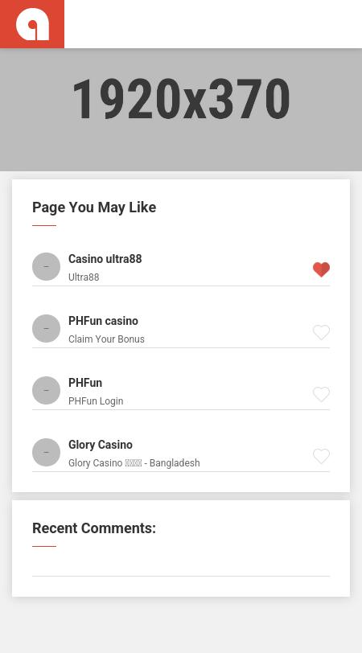Like the PHFun casino page via heart icon
This screenshot has height=653, width=362.
321,332
